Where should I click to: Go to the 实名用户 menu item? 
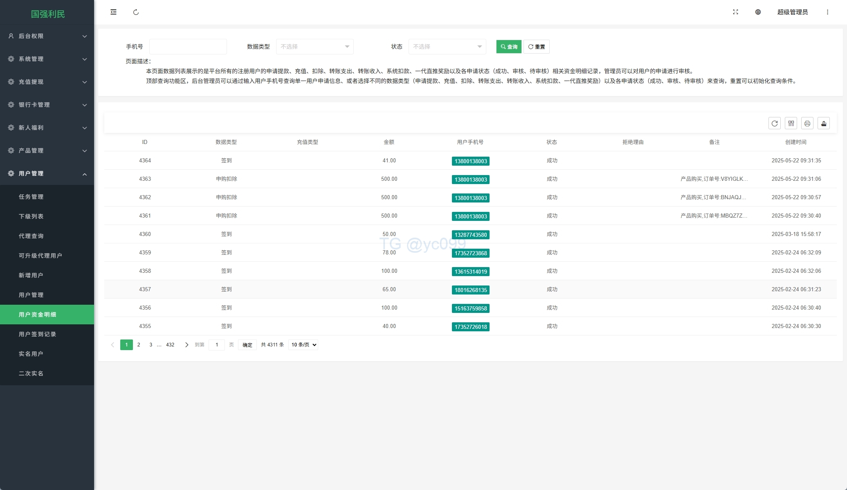tap(31, 354)
